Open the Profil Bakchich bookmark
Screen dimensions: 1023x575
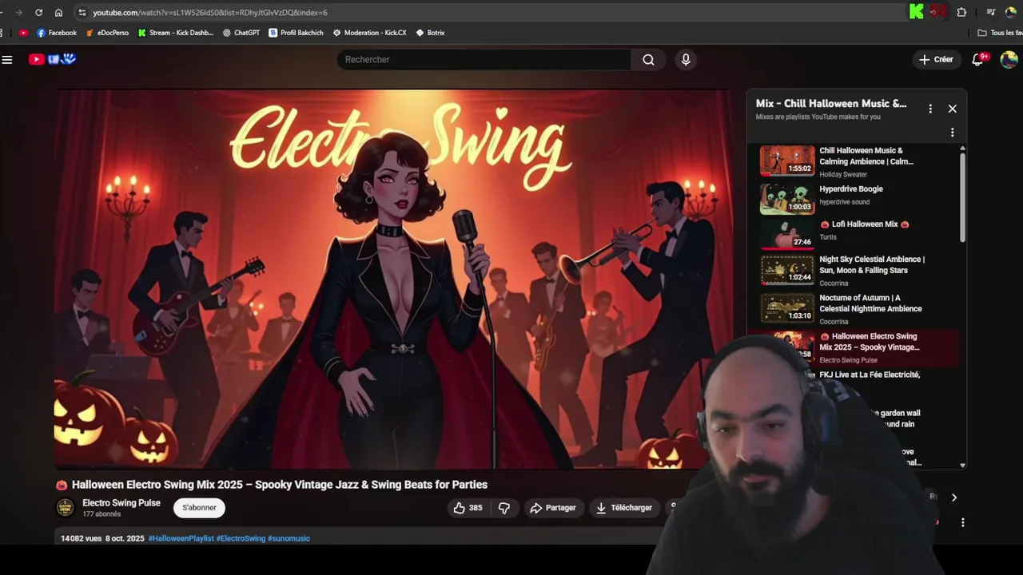click(x=296, y=33)
